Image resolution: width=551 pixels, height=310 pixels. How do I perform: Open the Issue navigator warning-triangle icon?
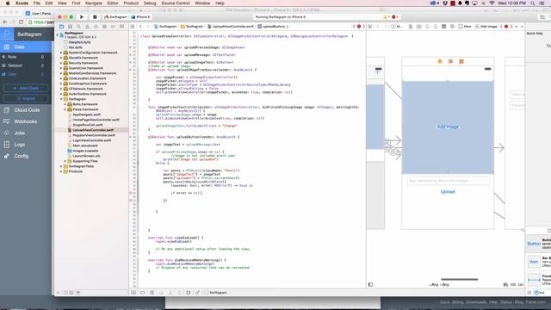[x=87, y=27]
